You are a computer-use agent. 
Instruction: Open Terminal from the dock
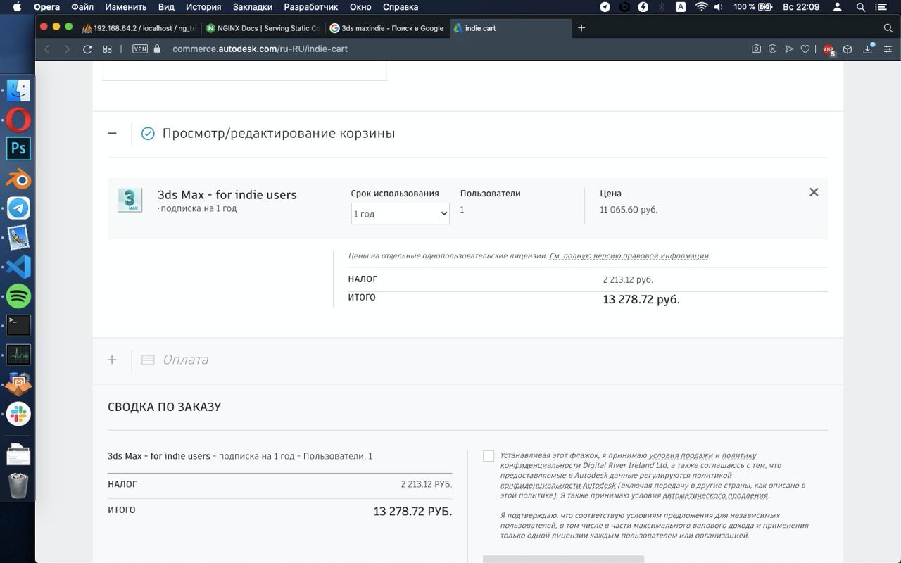[18, 325]
